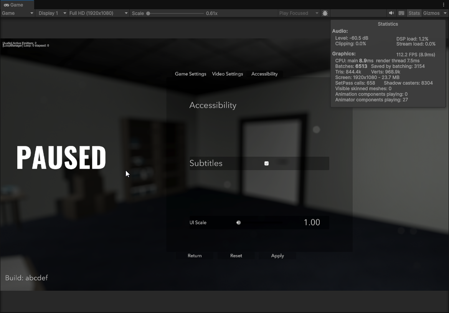Click the keyboard shortcuts icon in toolbar
Screen dimensions: 449x313
click(401, 13)
